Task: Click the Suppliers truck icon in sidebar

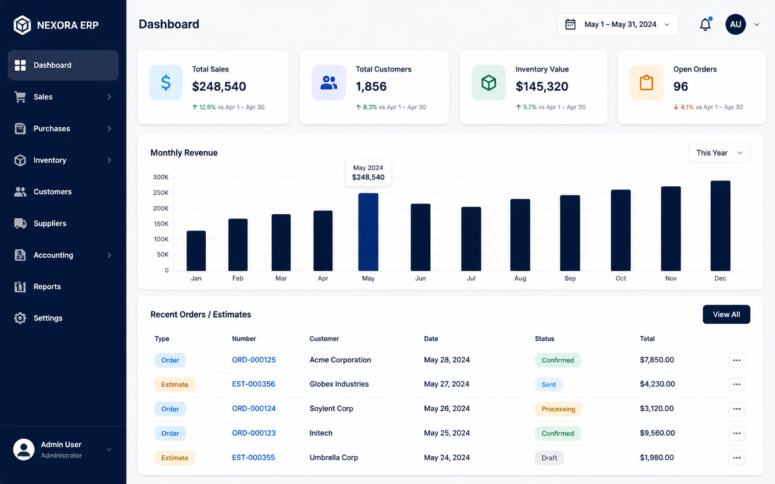Action: click(x=20, y=223)
